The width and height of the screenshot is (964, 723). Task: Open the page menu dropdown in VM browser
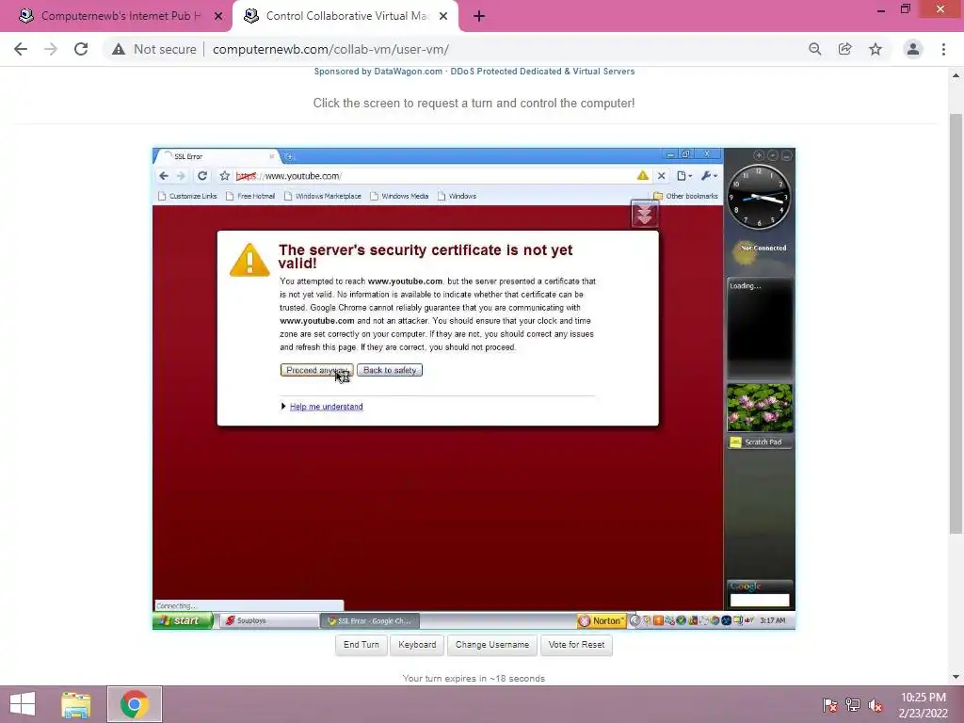(684, 176)
